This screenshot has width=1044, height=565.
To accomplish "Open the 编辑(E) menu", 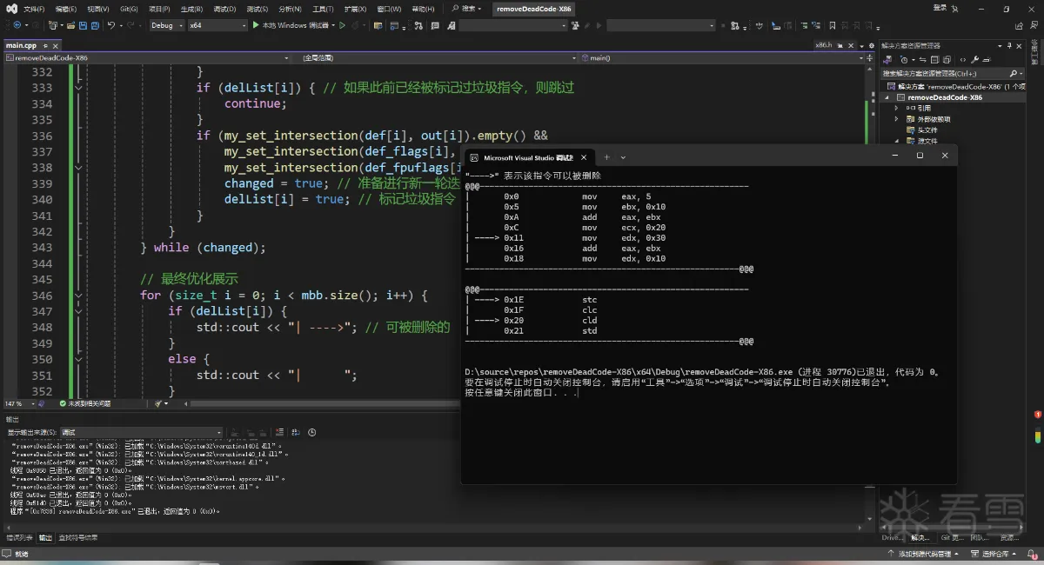I will click(x=65, y=9).
